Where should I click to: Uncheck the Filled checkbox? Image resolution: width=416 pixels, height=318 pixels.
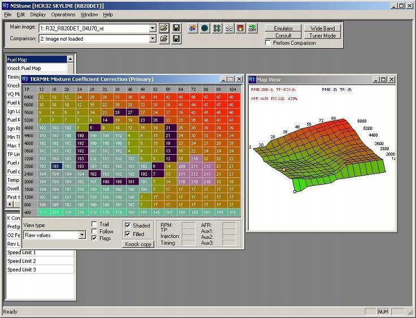(x=127, y=234)
